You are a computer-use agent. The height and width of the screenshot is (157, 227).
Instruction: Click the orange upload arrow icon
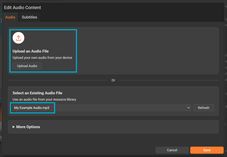[18, 38]
